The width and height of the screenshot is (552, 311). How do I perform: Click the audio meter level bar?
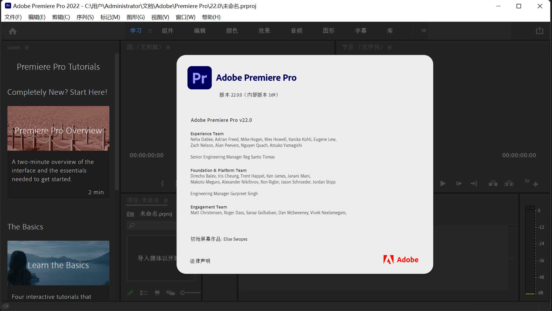(x=530, y=250)
